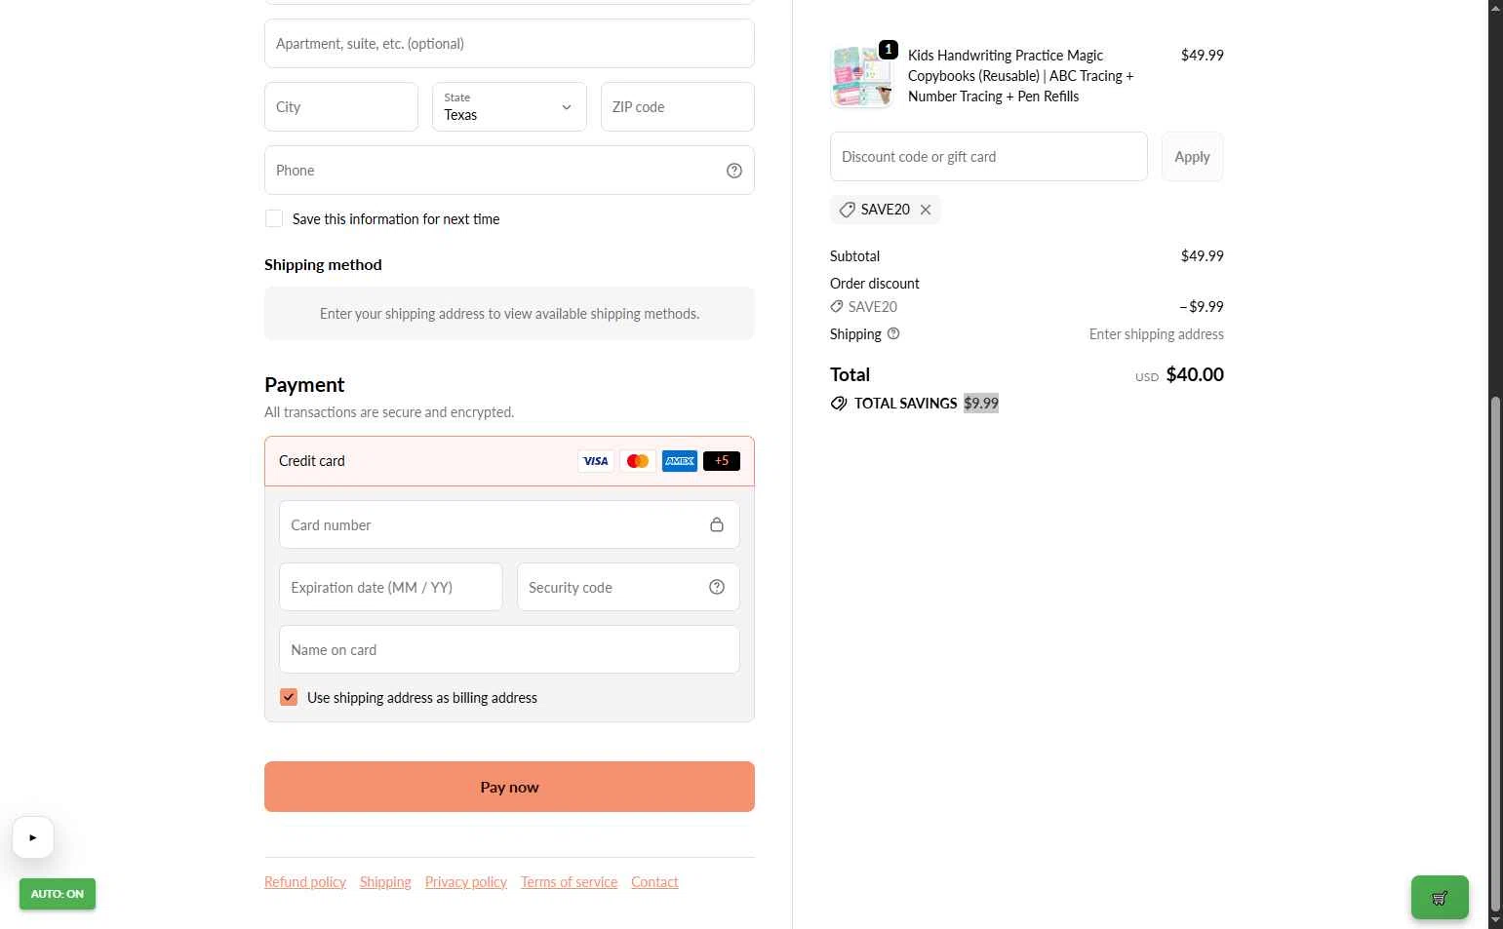Image resolution: width=1503 pixels, height=929 pixels.
Task: Click the phone field help question icon
Action: [734, 171]
